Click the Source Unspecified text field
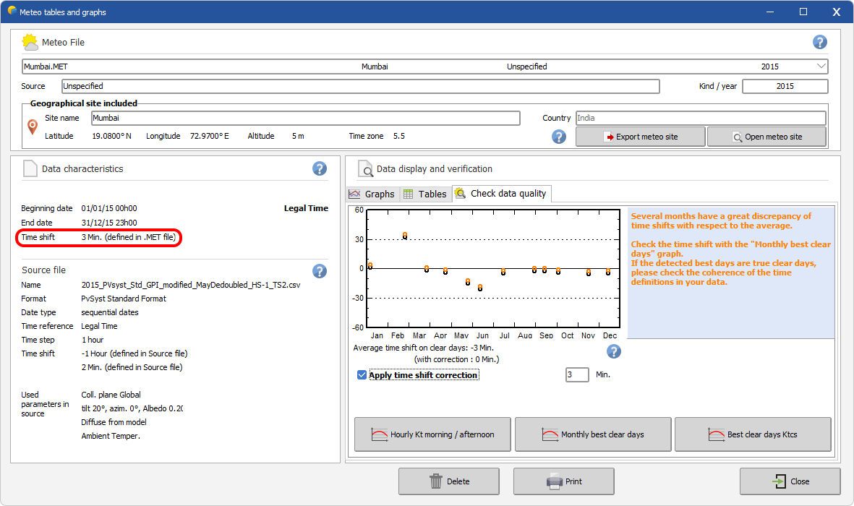 click(x=360, y=86)
